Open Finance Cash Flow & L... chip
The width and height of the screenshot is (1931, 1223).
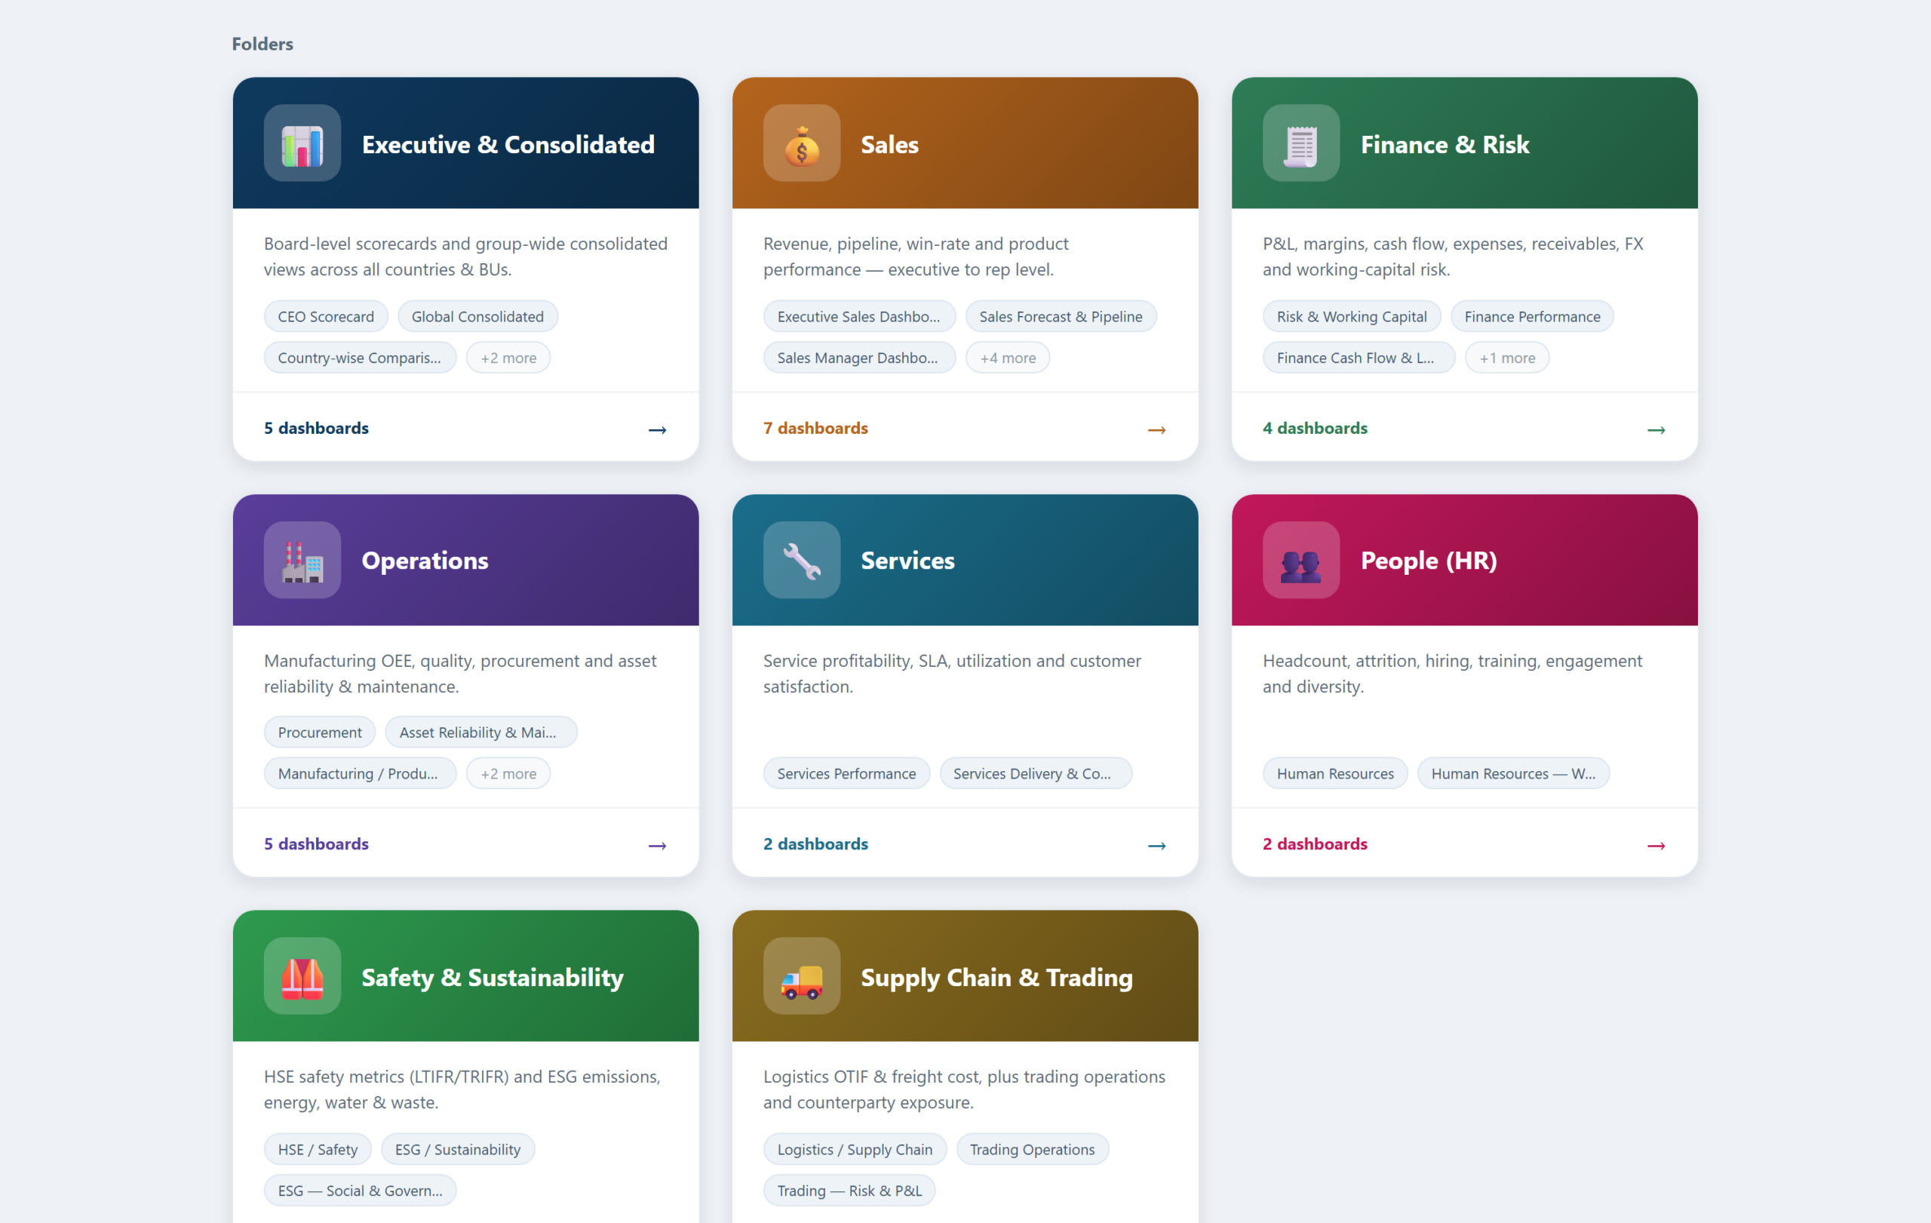click(1359, 358)
